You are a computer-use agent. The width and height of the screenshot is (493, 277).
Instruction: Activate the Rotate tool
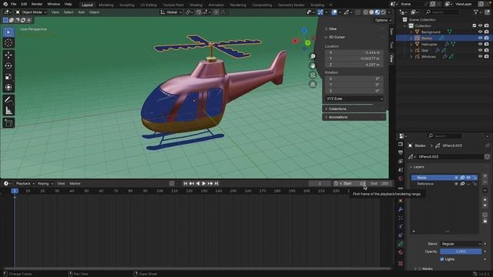tap(8, 65)
